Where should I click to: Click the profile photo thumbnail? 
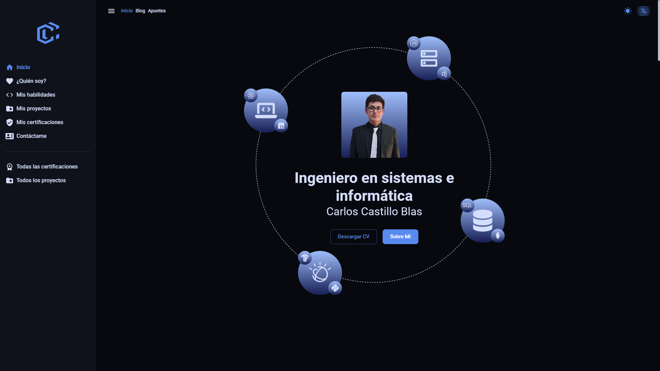pos(374,125)
